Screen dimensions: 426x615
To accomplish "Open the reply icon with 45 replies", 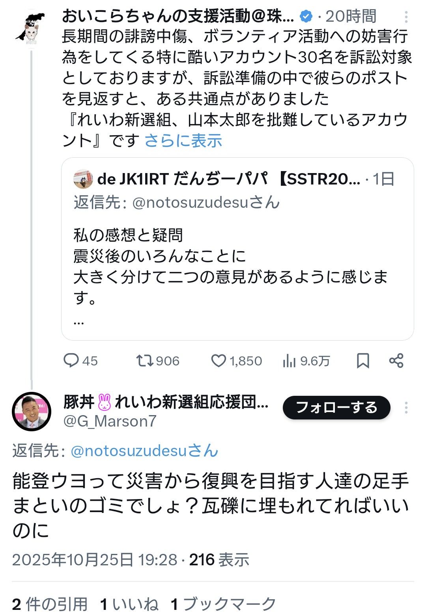I will point(71,360).
